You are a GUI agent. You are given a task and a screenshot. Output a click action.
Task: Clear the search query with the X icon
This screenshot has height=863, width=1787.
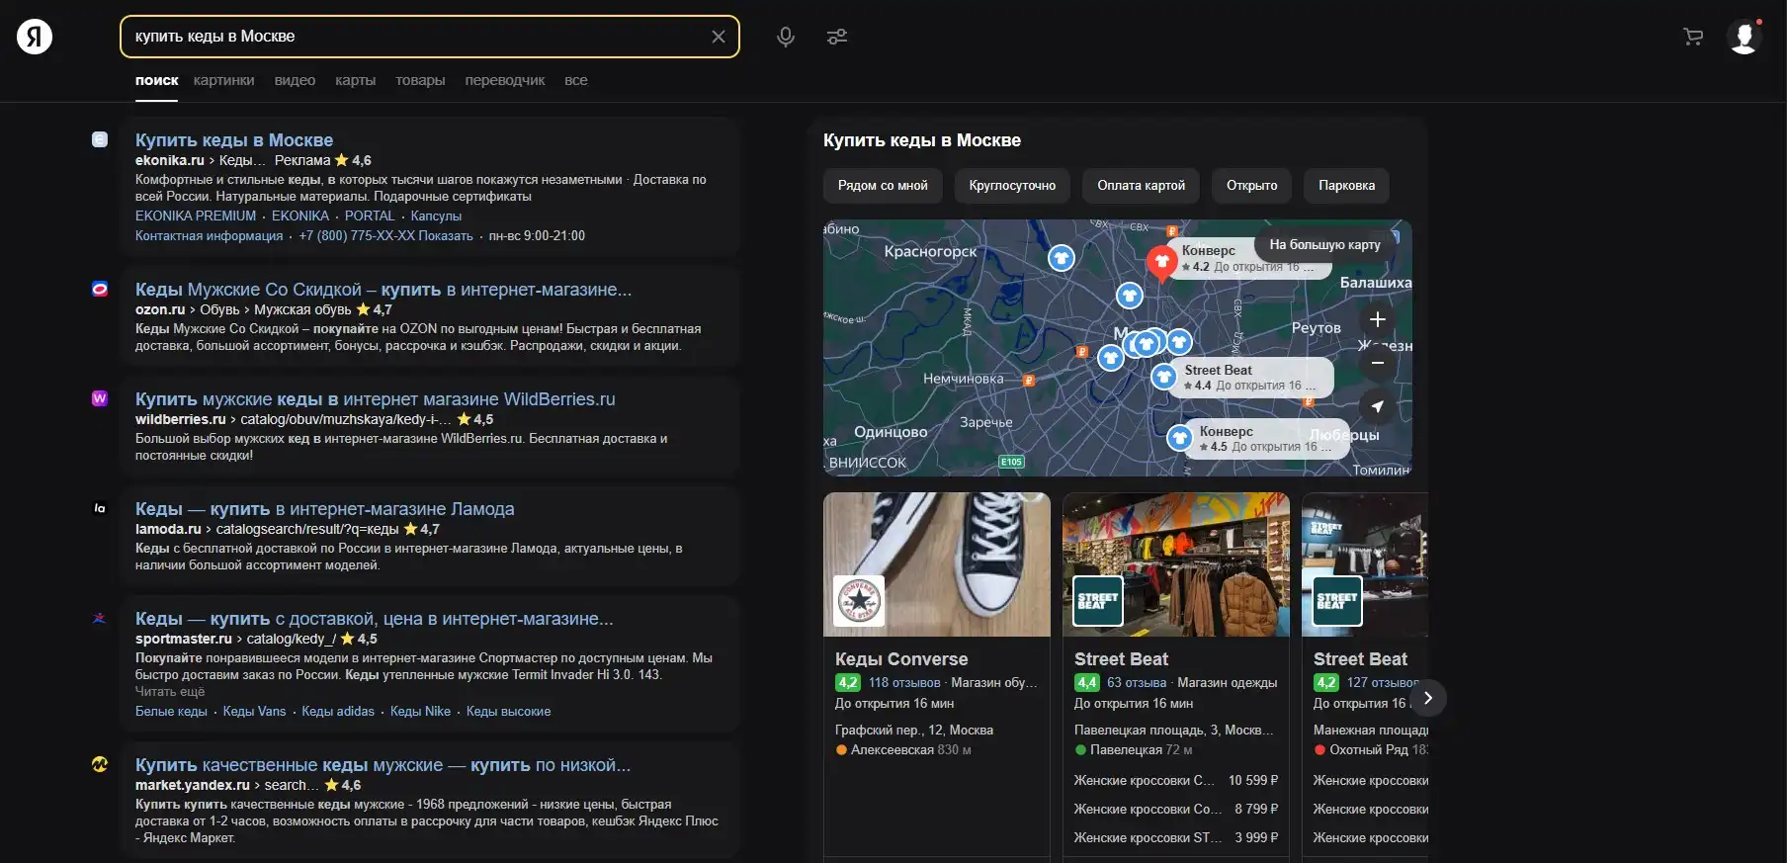[x=719, y=37]
